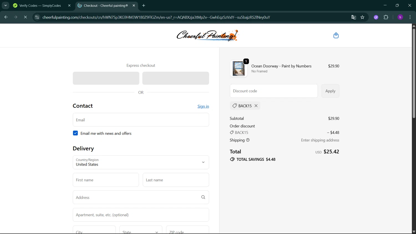Close the Verify Codes SimplyCodes tab
416x234 pixels.
click(69, 6)
